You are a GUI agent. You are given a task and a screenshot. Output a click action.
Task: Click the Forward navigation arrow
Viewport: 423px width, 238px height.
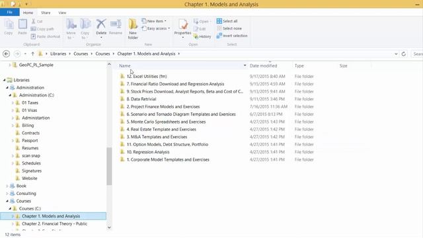[x=17, y=54]
